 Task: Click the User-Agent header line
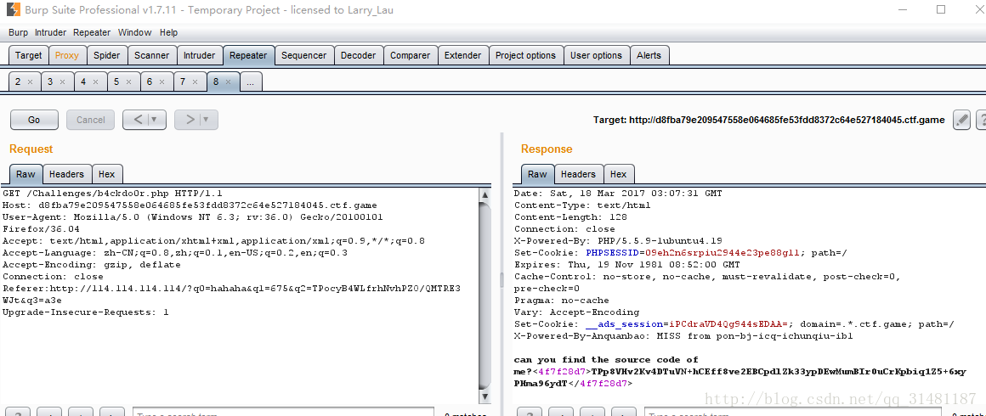193,222
